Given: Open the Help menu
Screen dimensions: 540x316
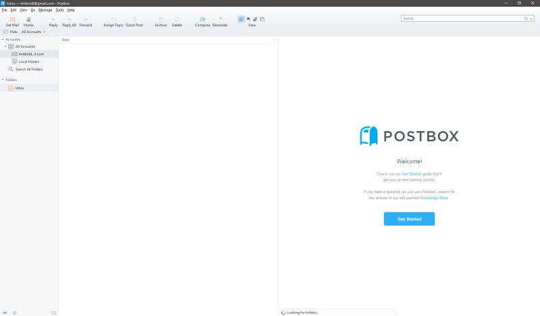Looking at the screenshot, I should click(71, 10).
